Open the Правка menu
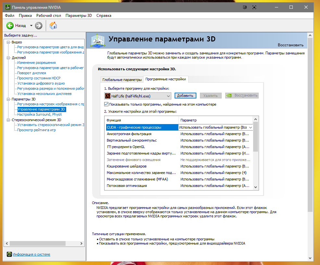Image resolution: width=320 pixels, height=265 pixels. [25, 16]
